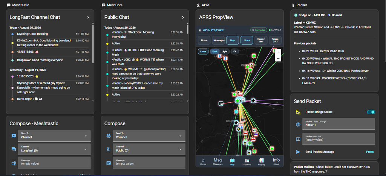Switch the map to Light theme
The height and width of the screenshot is (176, 386).
point(225,52)
